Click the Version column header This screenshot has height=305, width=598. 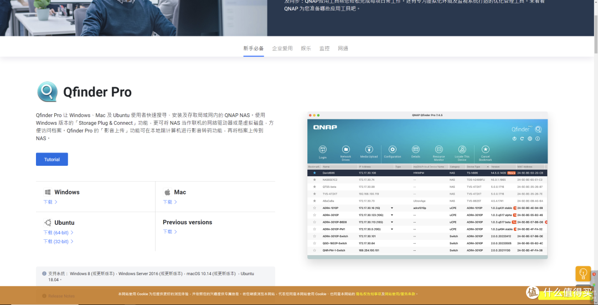point(503,167)
